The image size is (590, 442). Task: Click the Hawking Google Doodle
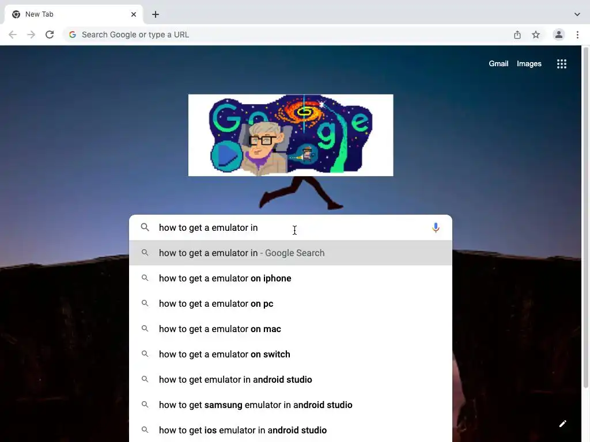tap(291, 135)
